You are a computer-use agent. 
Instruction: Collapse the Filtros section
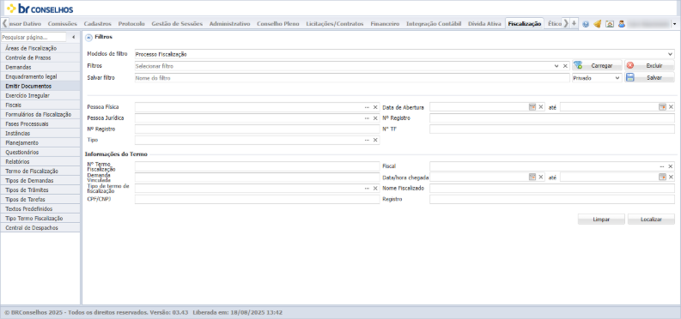(x=88, y=38)
